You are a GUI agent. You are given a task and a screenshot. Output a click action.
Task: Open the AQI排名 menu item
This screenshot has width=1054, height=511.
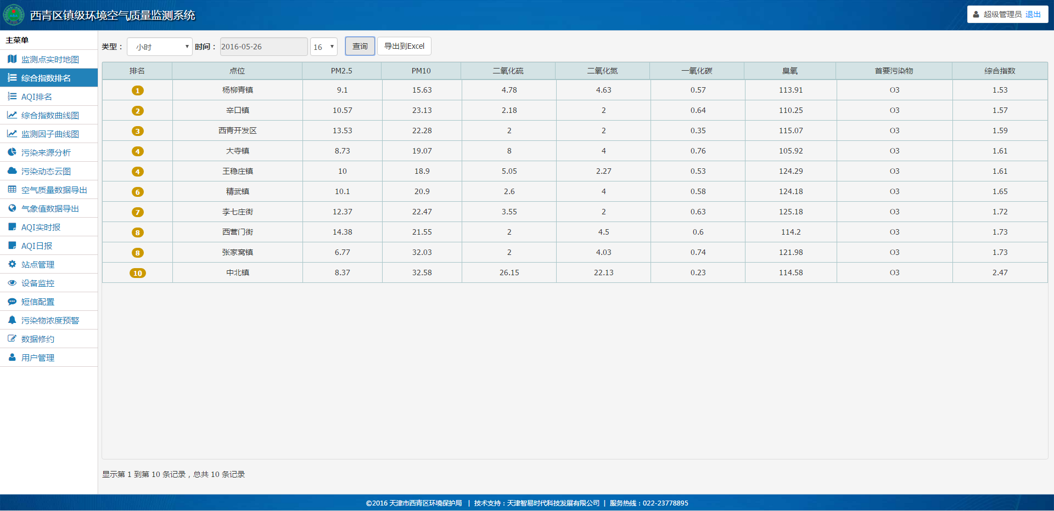(x=36, y=96)
